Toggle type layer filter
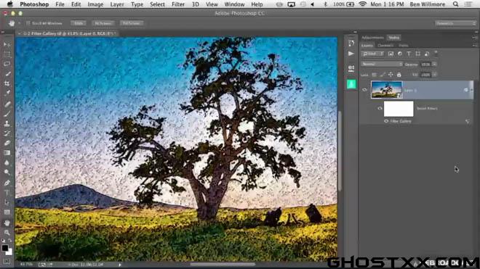 [x=409, y=54]
